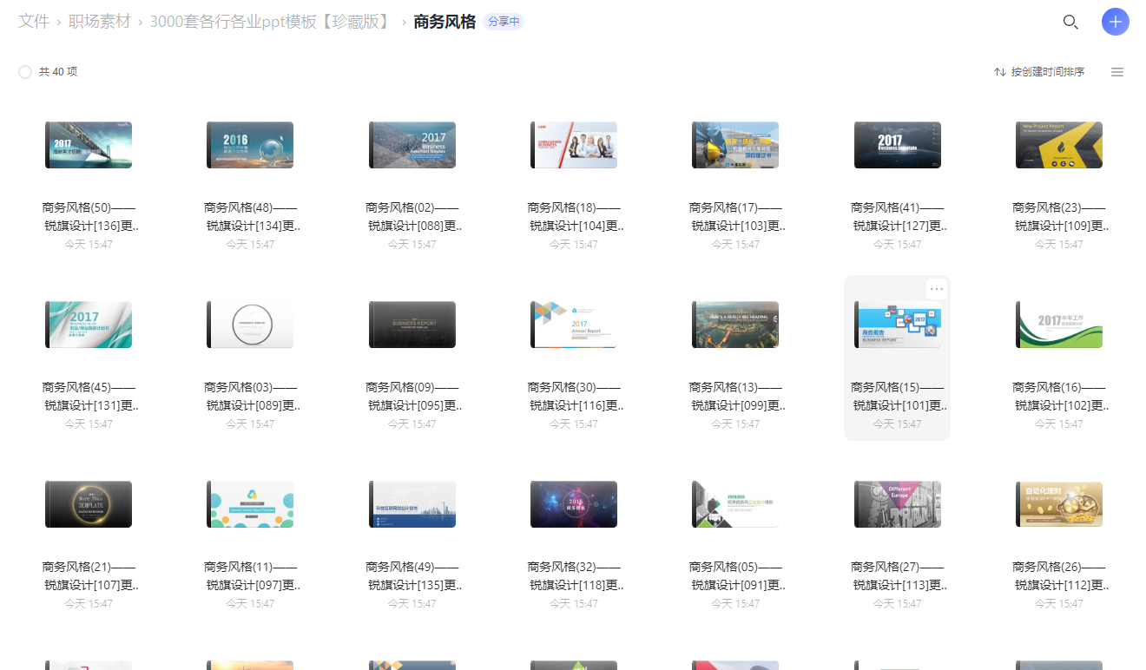Click the name 商务风格(02)——锐旗设计[088]

412,217
